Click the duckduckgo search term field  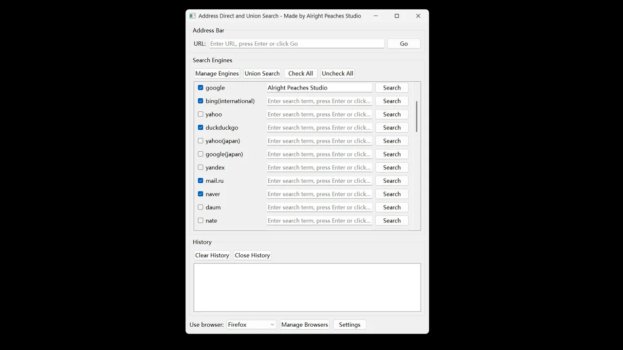point(319,128)
